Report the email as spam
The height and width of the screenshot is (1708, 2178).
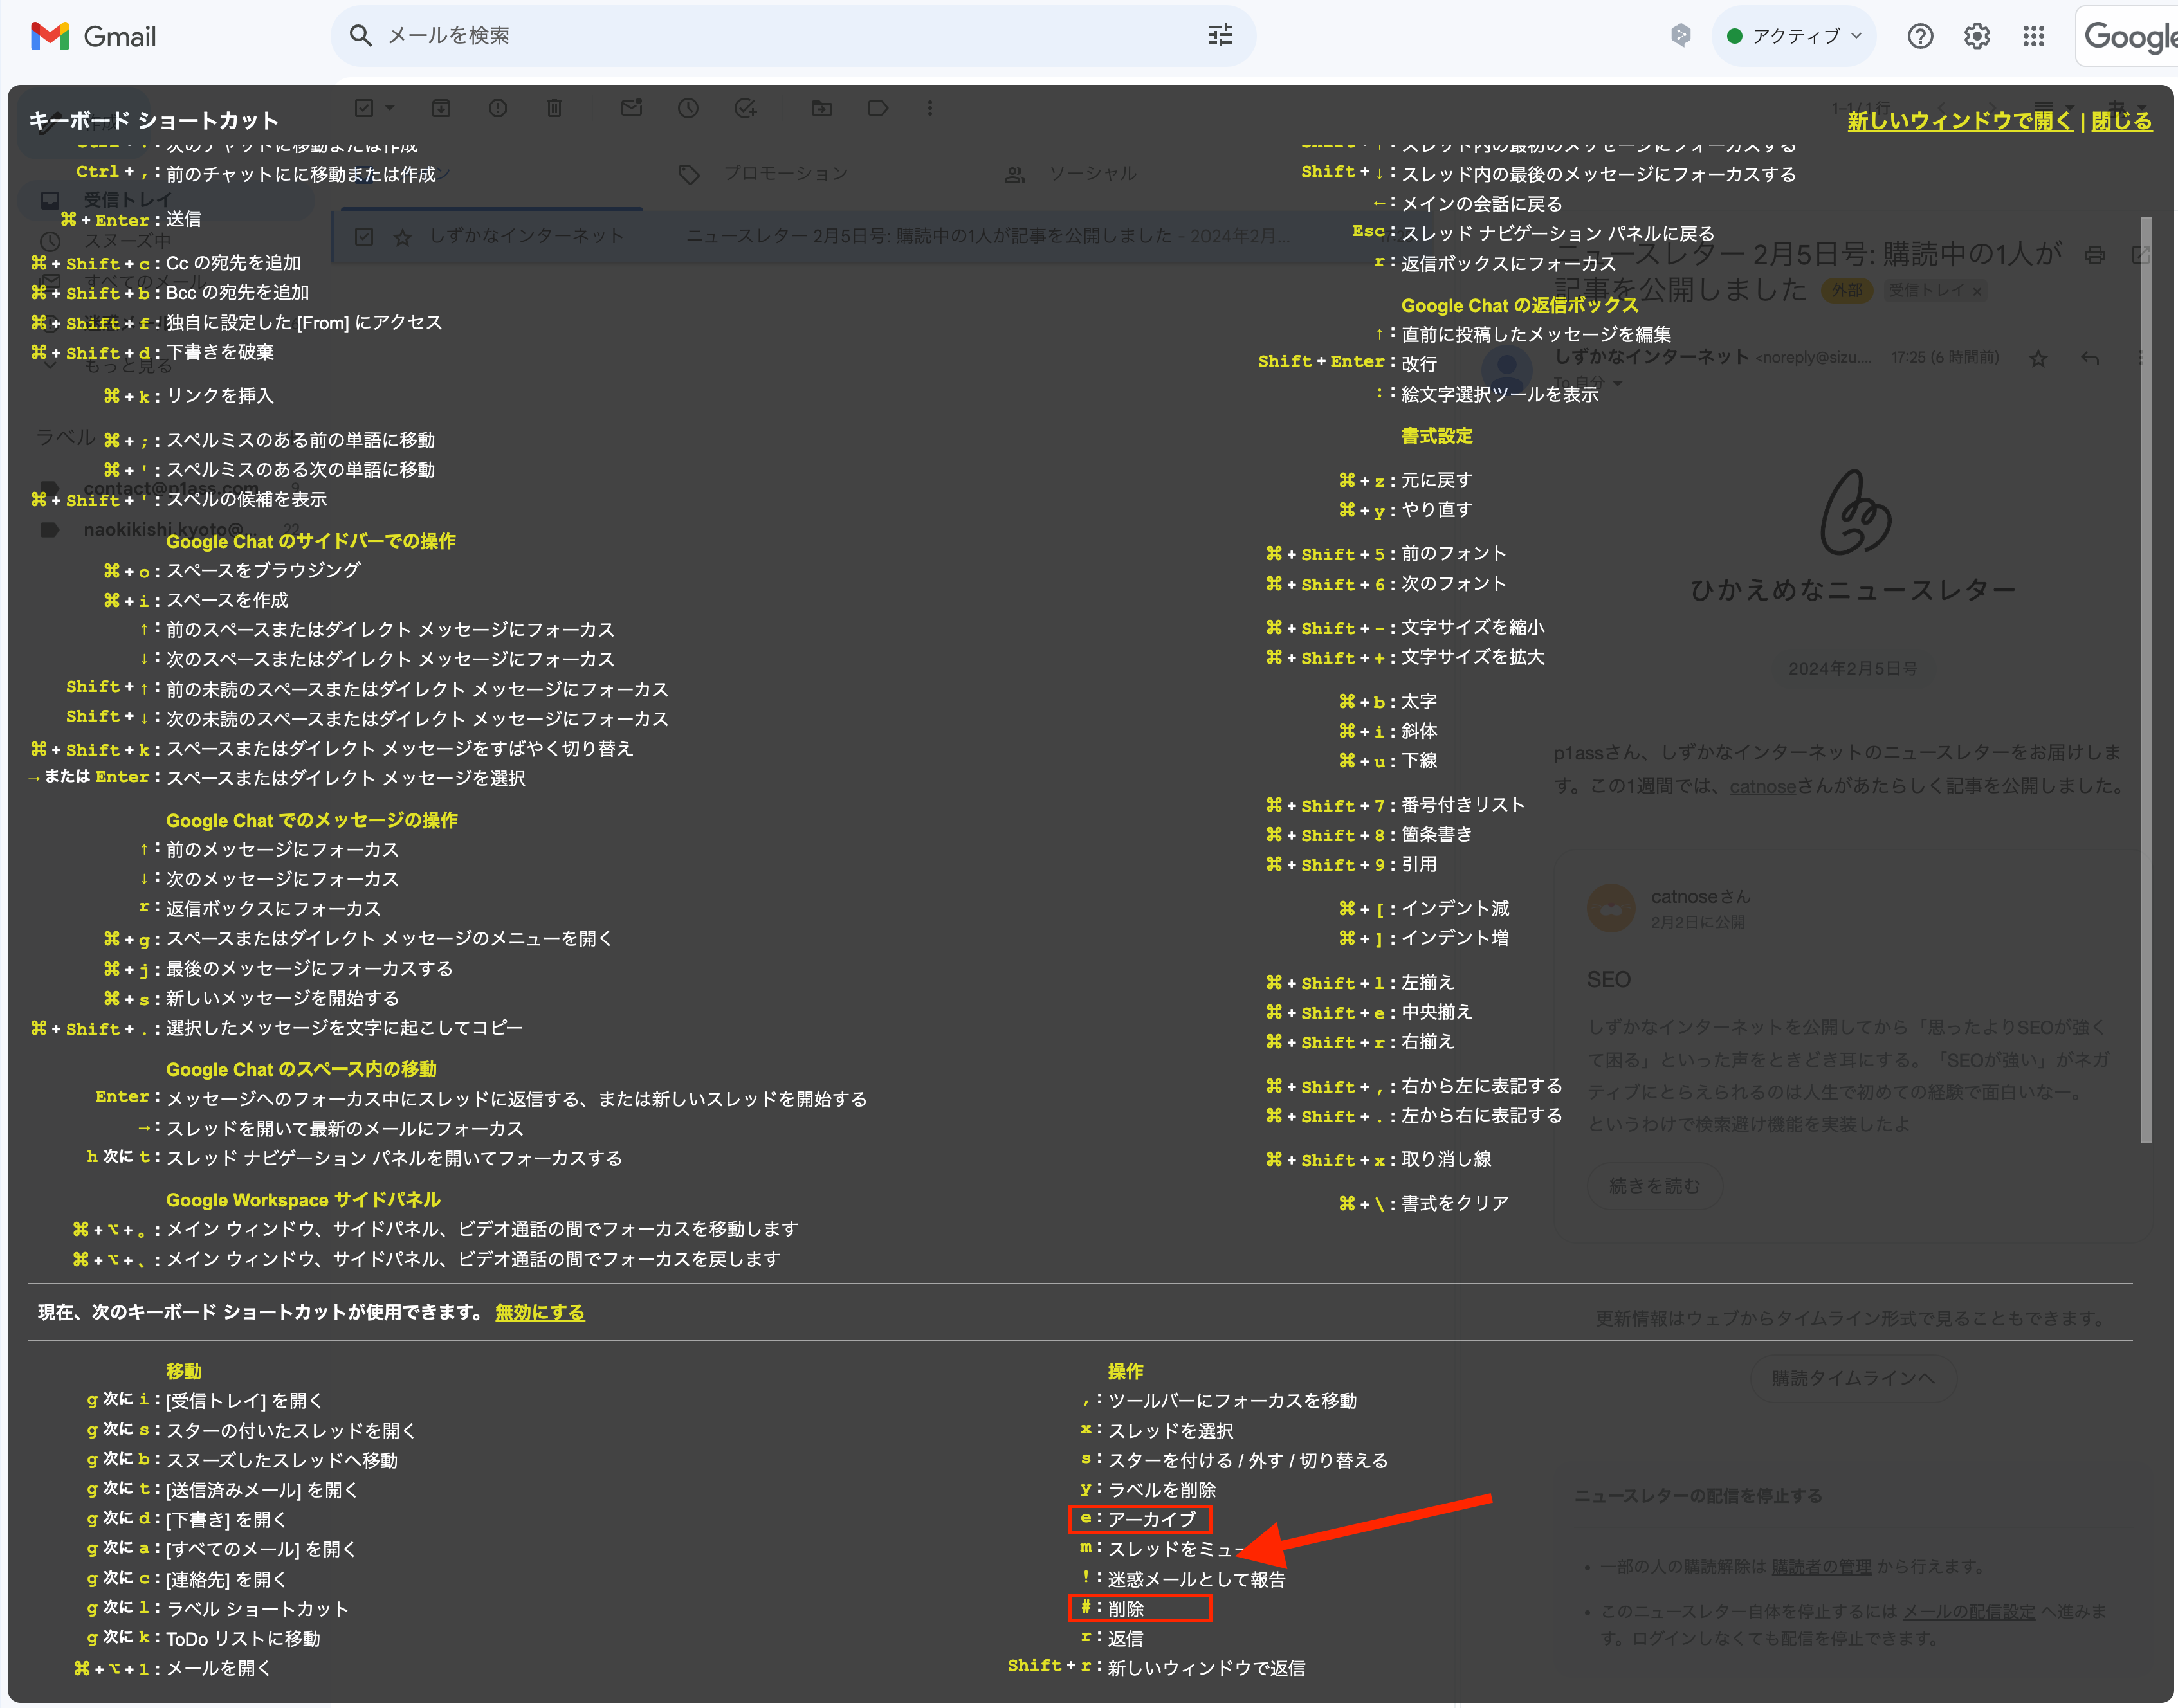click(498, 108)
